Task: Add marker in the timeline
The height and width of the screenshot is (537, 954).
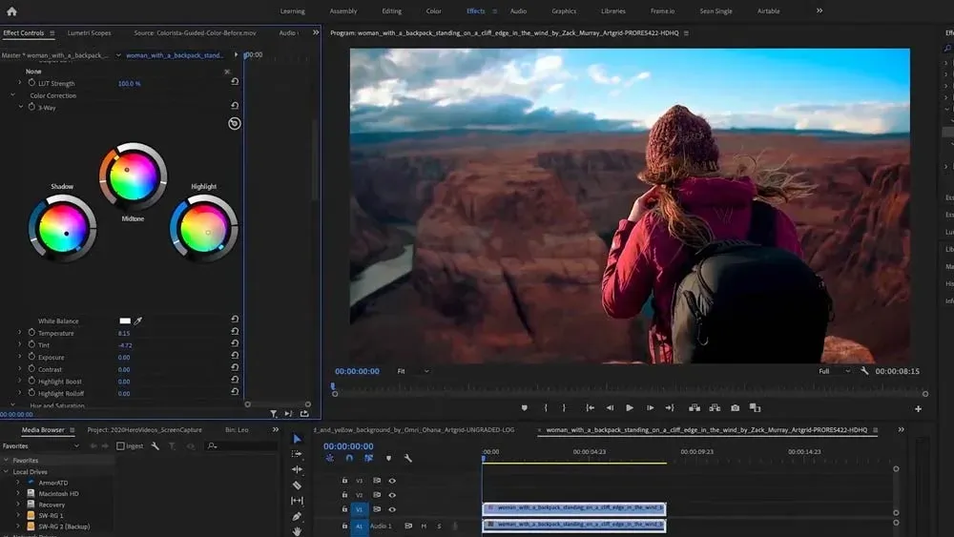Action: point(389,458)
